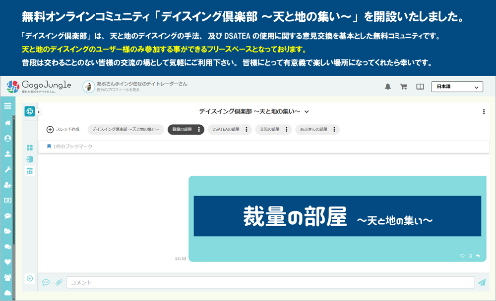Click the 13:33 message timestamp
This screenshot has width=496, height=301.
pos(181,259)
